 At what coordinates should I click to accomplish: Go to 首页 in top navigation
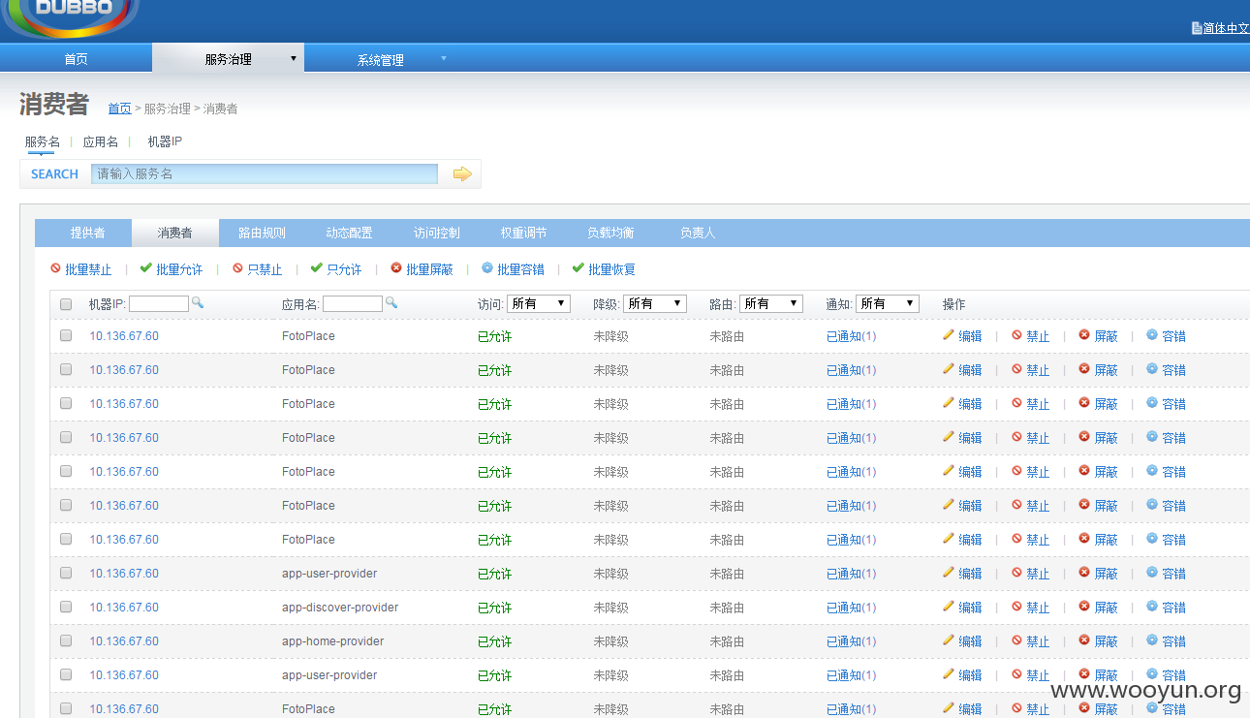(76, 59)
